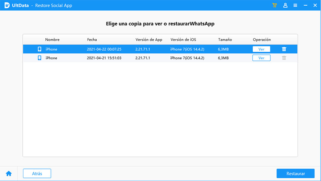This screenshot has height=181, width=321.
Task: Click the Atrás button
Action: (37, 173)
